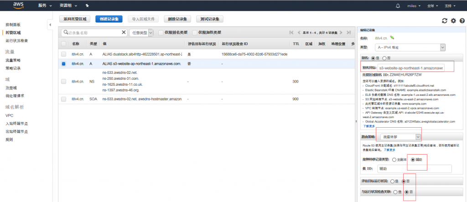Open the 任意类型 type filter dropdown
The width and height of the screenshot is (467, 202).
coord(141,33)
